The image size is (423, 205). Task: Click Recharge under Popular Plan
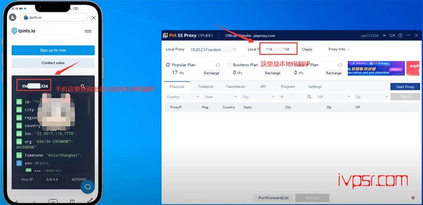(x=211, y=73)
